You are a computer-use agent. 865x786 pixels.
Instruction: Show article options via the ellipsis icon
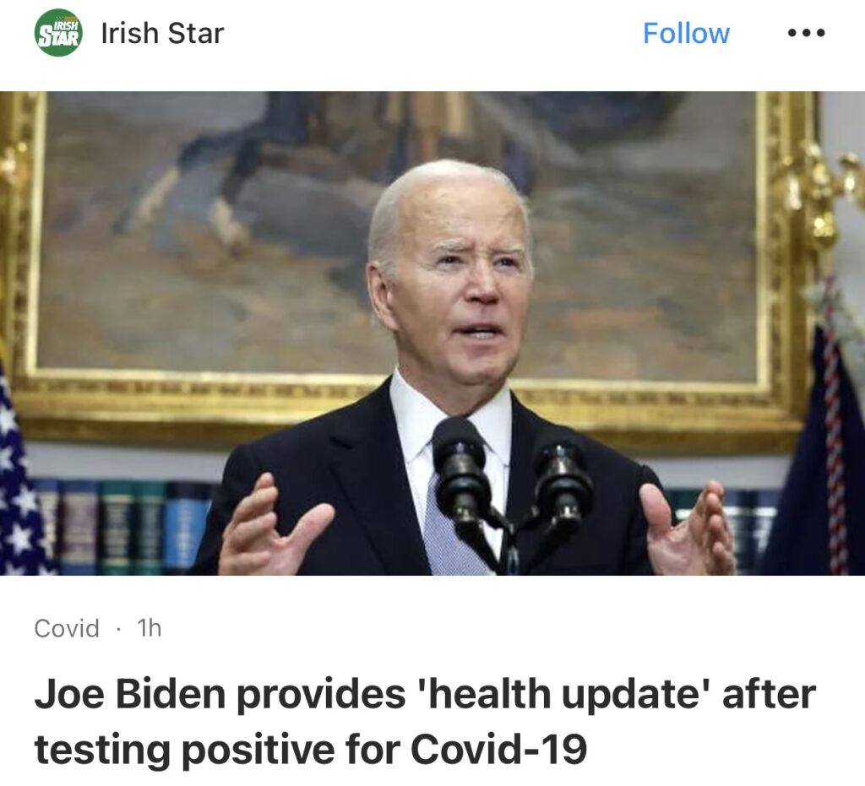806,33
